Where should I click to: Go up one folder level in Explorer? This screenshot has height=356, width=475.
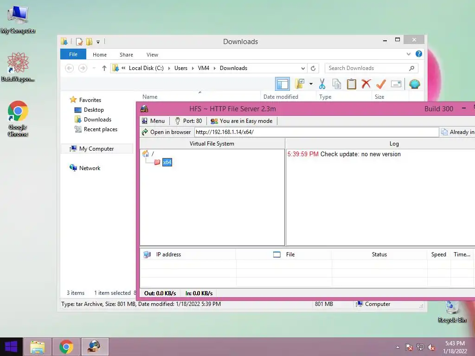point(104,68)
